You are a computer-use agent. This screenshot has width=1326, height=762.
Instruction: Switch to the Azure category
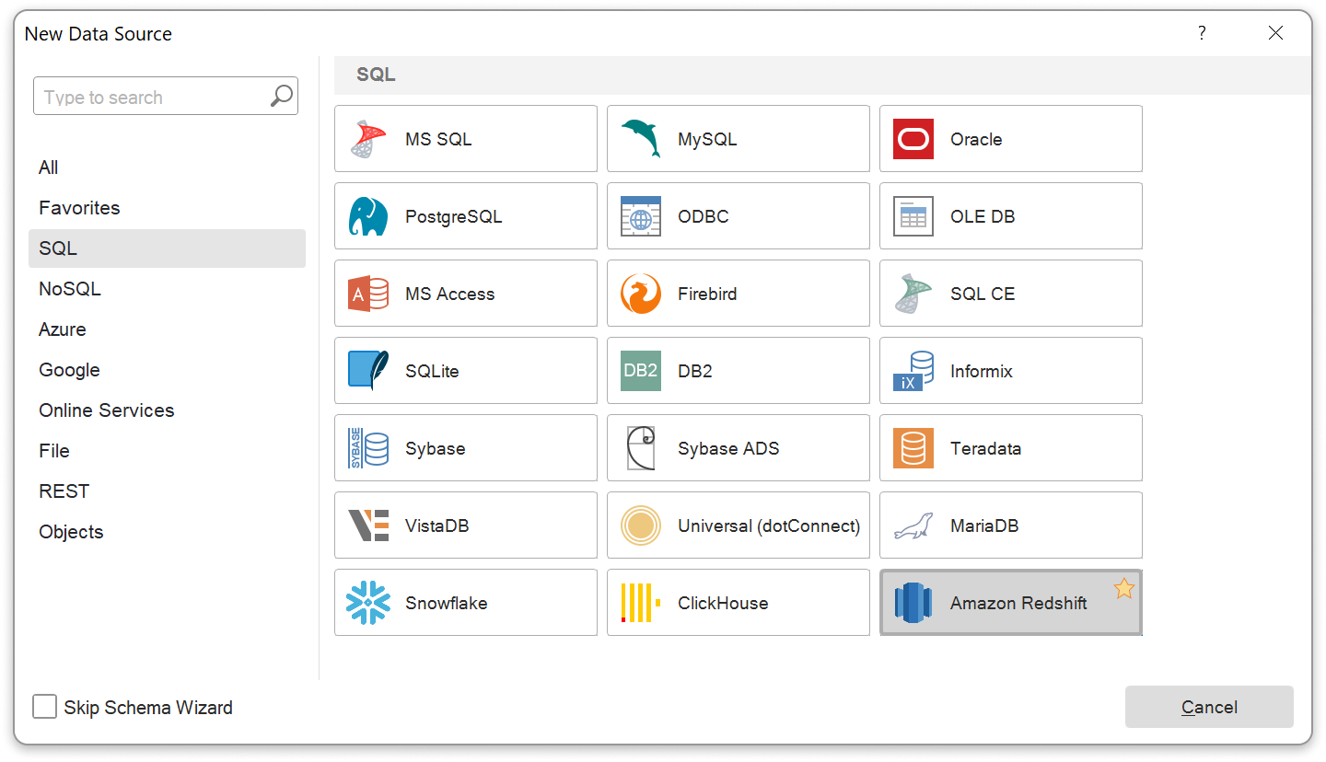pyautogui.click(x=62, y=329)
